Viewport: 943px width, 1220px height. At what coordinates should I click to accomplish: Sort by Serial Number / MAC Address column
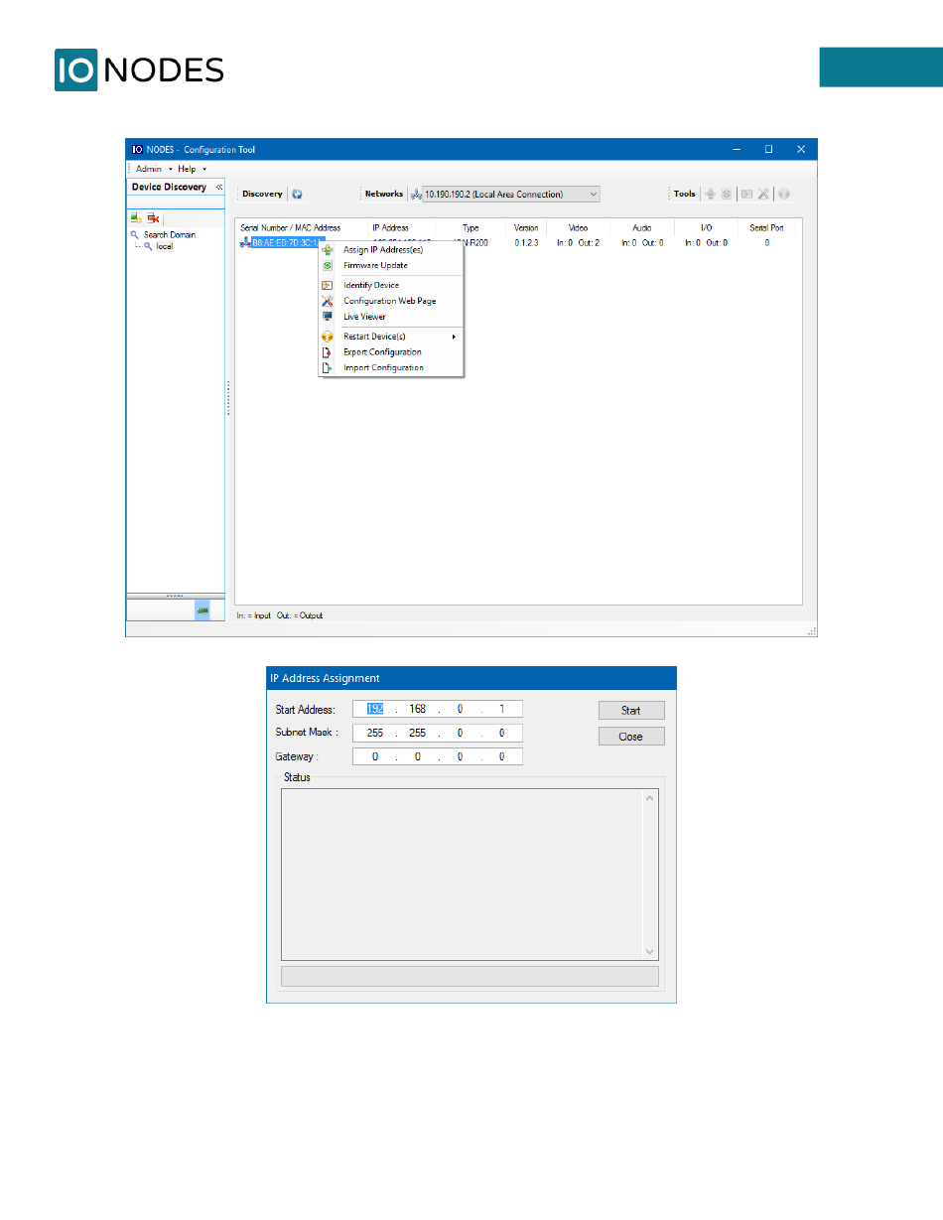(290, 228)
